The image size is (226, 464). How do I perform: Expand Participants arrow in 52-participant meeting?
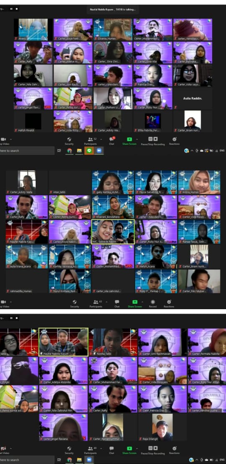tap(101, 139)
